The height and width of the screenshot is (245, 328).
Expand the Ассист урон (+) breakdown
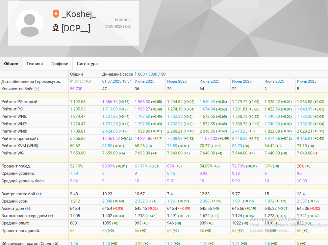[28, 209]
